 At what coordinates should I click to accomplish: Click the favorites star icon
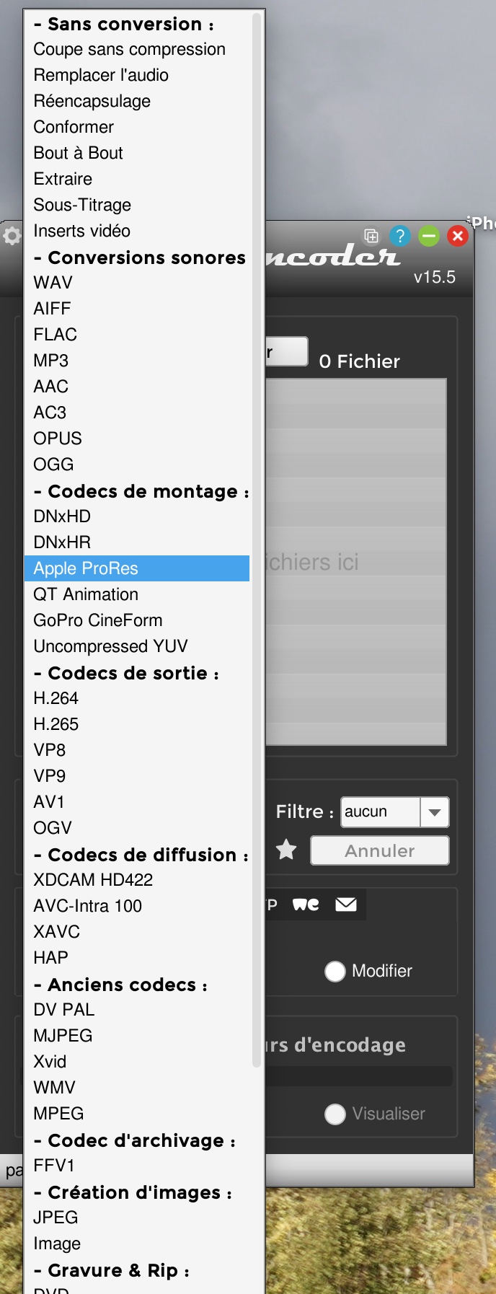click(x=286, y=850)
